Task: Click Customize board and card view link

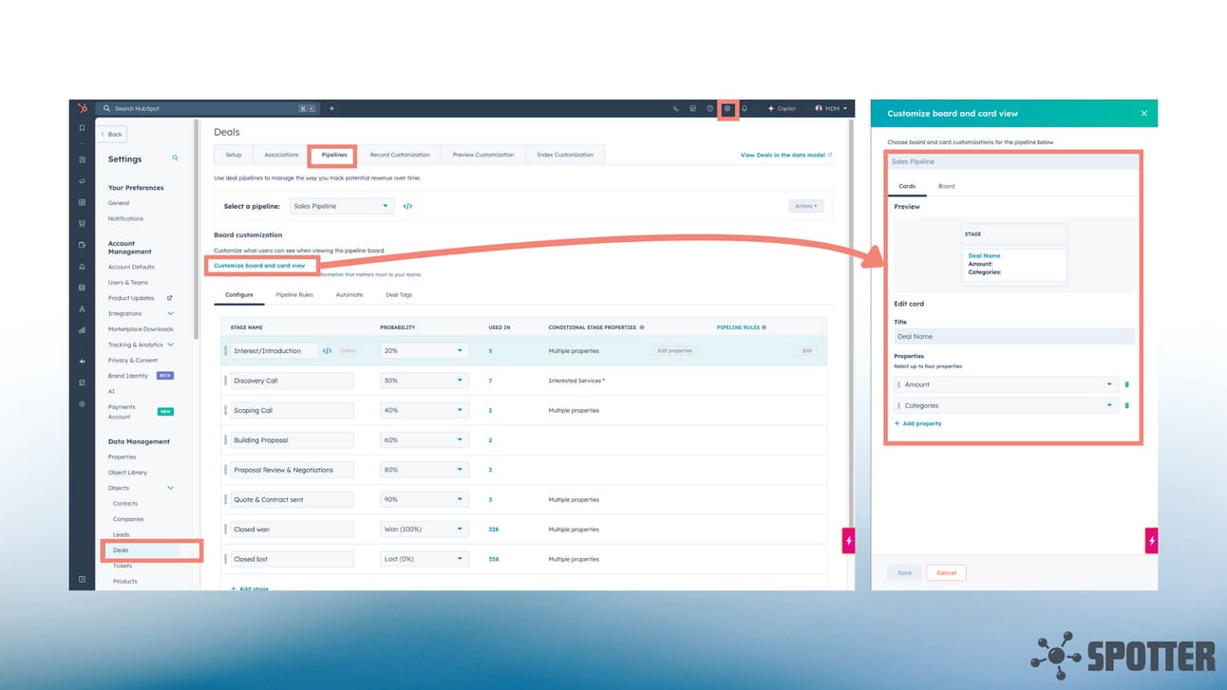Action: tap(259, 266)
